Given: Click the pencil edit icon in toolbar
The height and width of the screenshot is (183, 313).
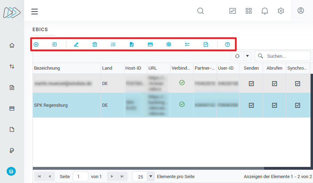Looking at the screenshot, I should [76, 44].
